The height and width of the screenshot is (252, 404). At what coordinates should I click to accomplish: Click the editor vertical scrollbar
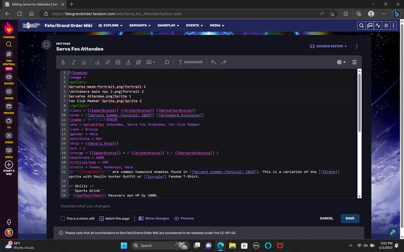click(x=360, y=103)
